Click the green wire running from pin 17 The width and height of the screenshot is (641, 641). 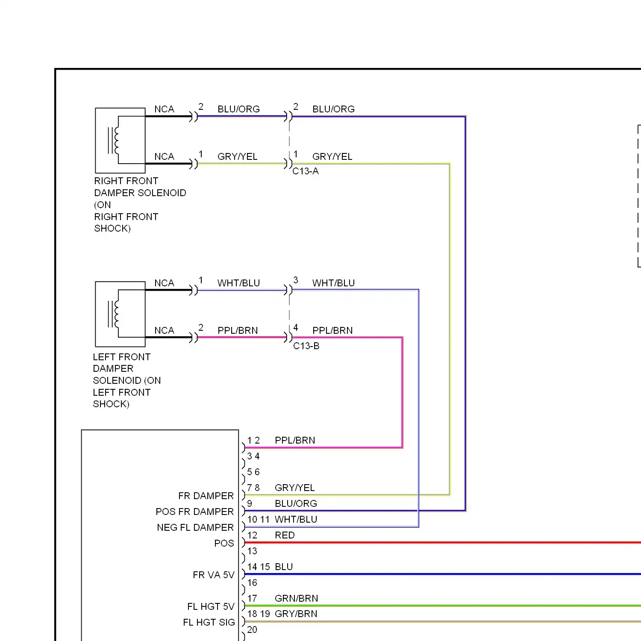pos(442,606)
